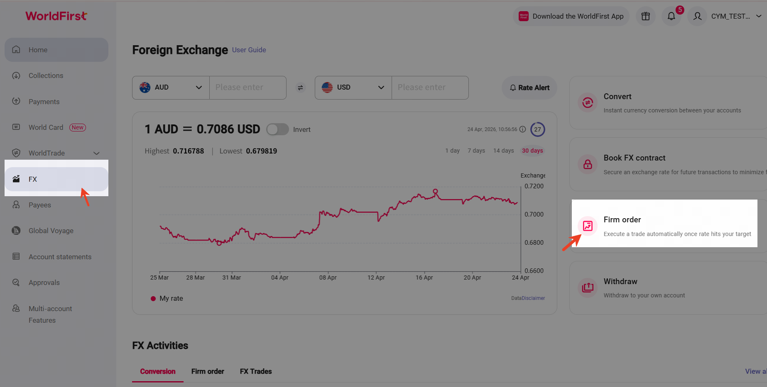This screenshot has height=387, width=767.
Task: Click the user profile avatar icon
Action: [x=697, y=16]
